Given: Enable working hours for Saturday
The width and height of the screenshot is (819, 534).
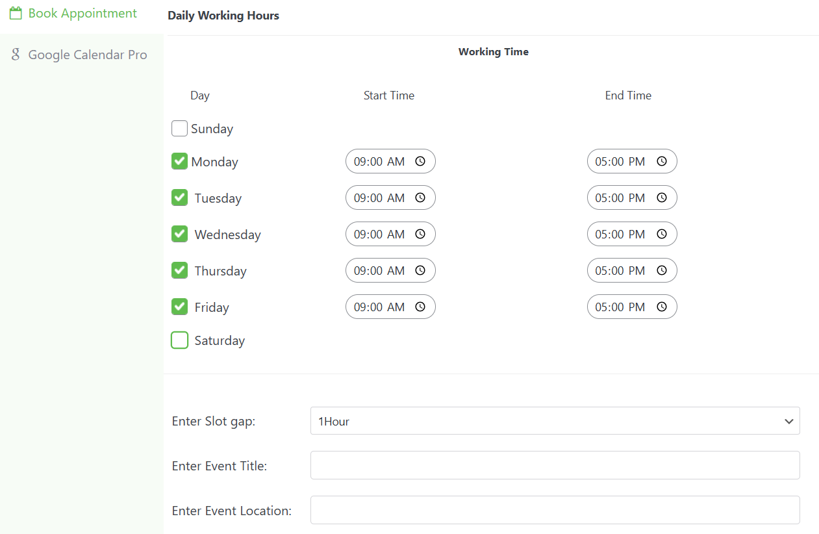Looking at the screenshot, I should tap(179, 340).
